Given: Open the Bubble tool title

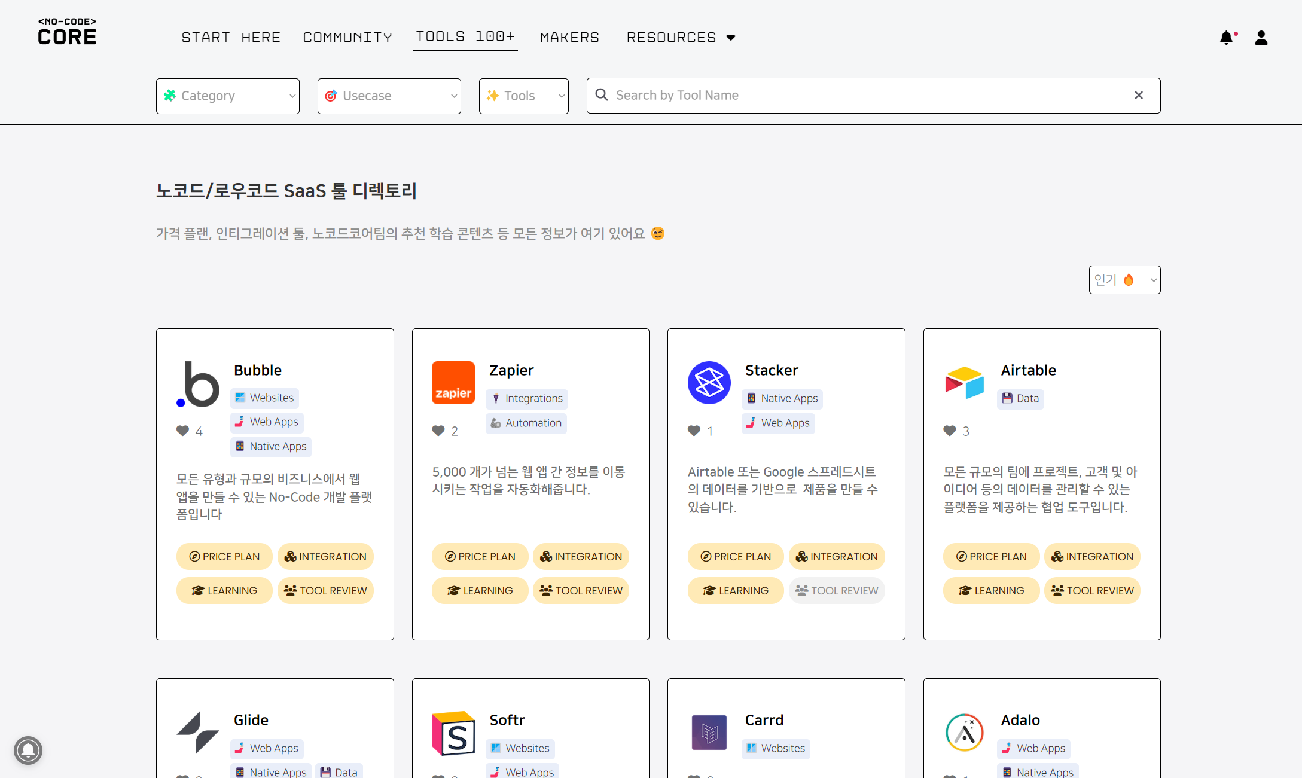Looking at the screenshot, I should pyautogui.click(x=258, y=370).
